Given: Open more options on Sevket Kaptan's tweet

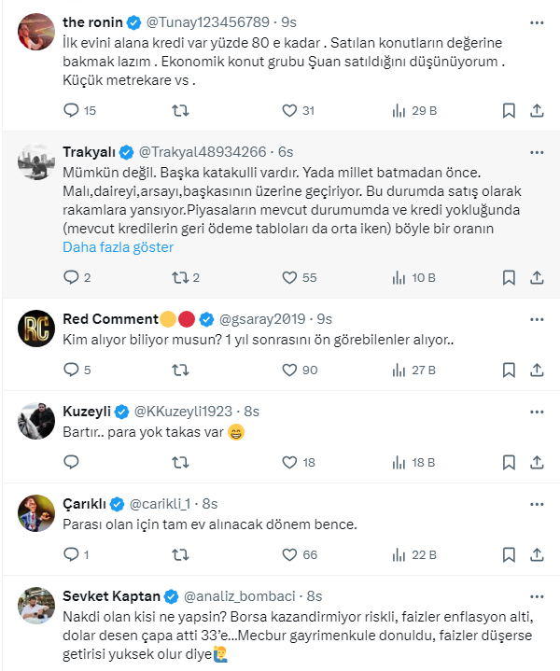Looking at the screenshot, I should [x=537, y=595].
